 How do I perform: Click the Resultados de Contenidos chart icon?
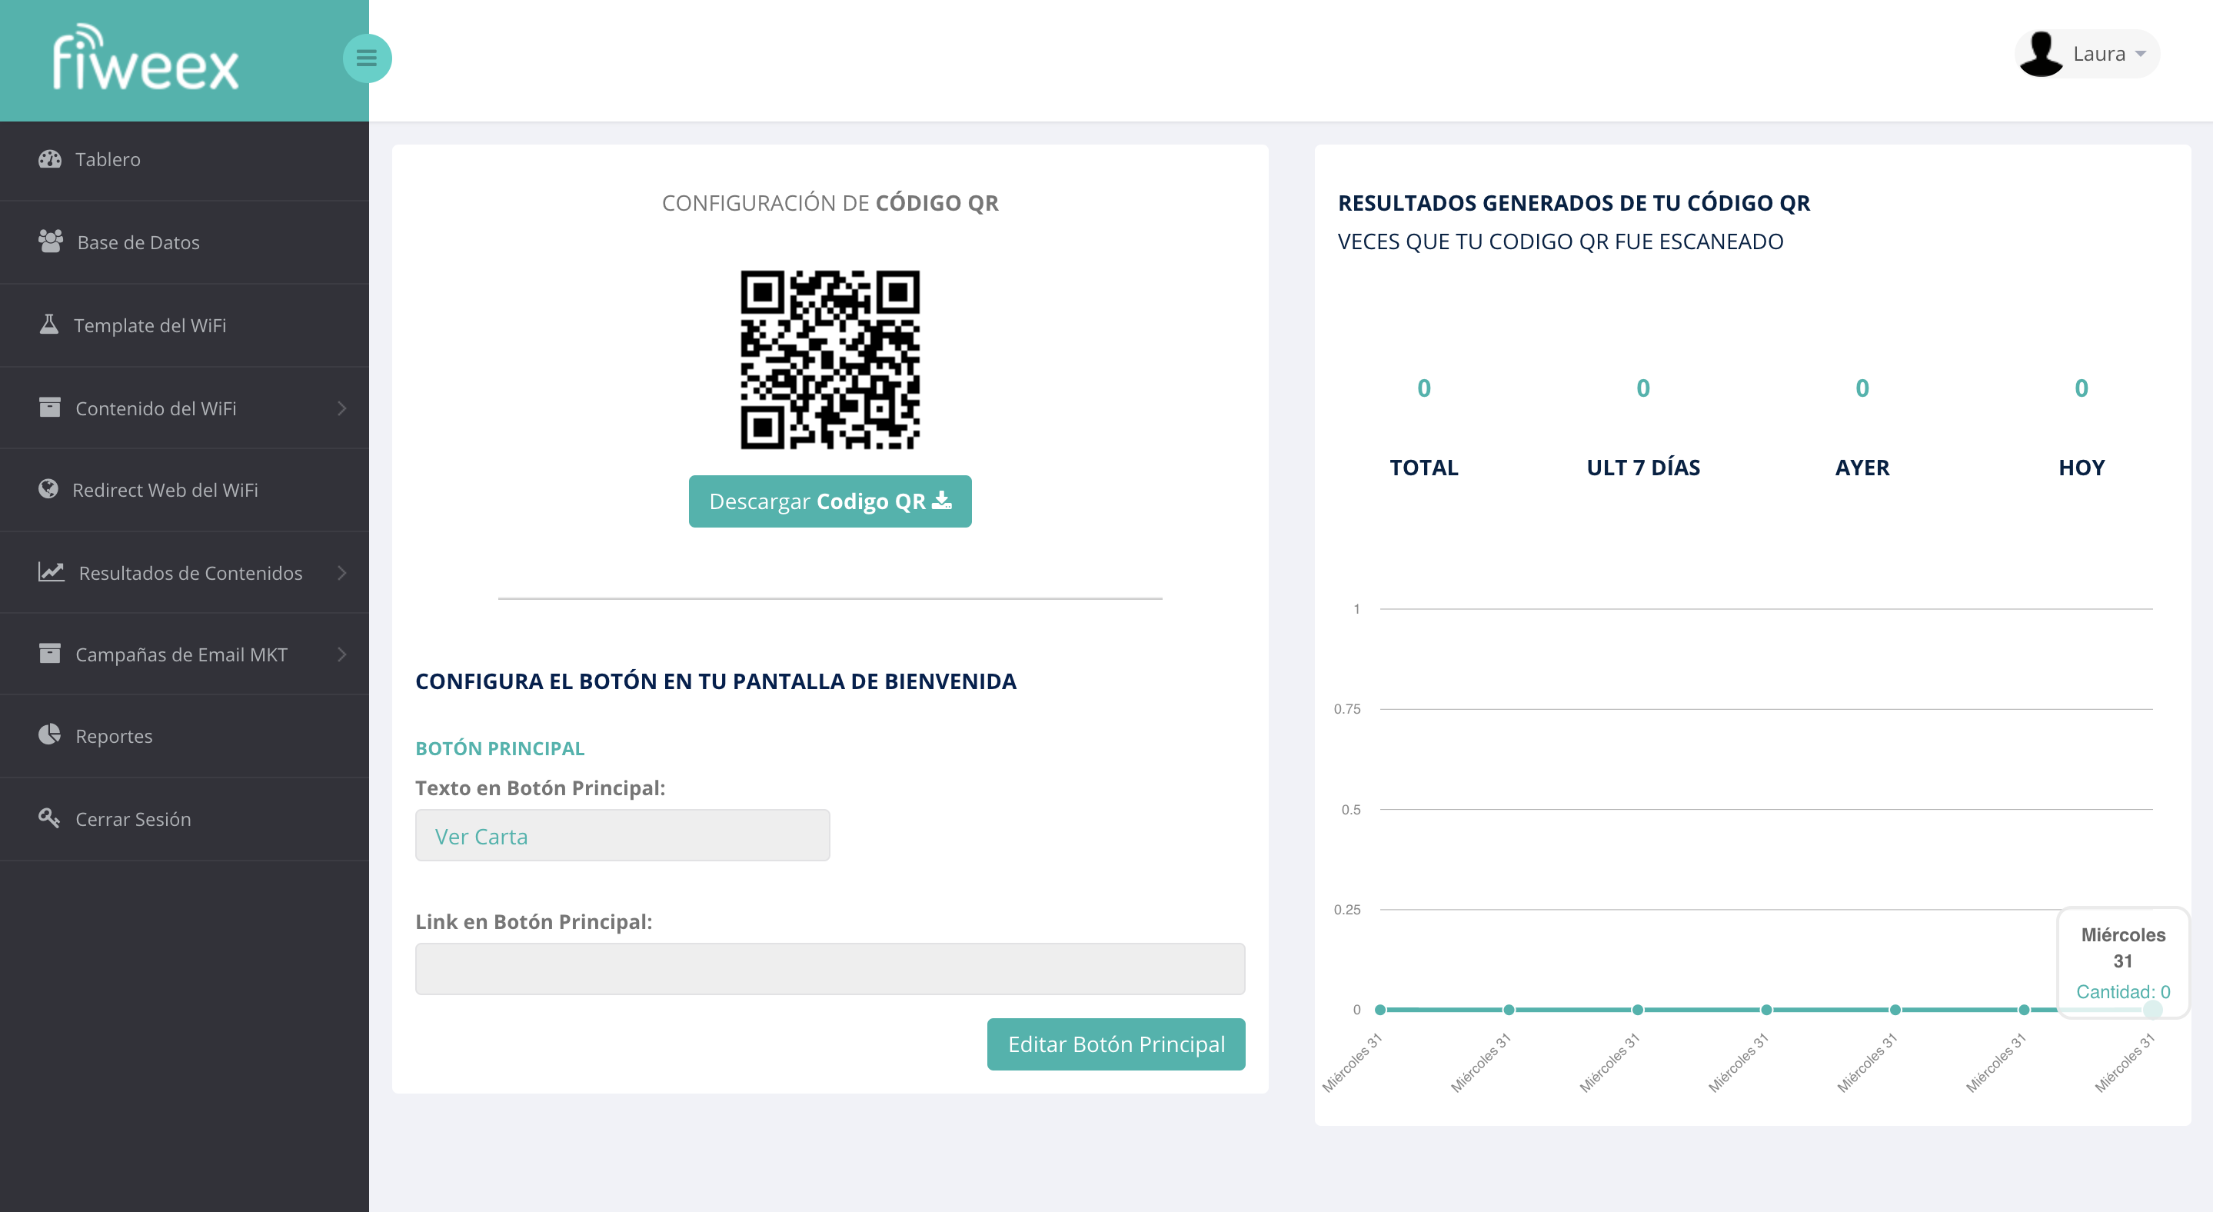coord(51,572)
